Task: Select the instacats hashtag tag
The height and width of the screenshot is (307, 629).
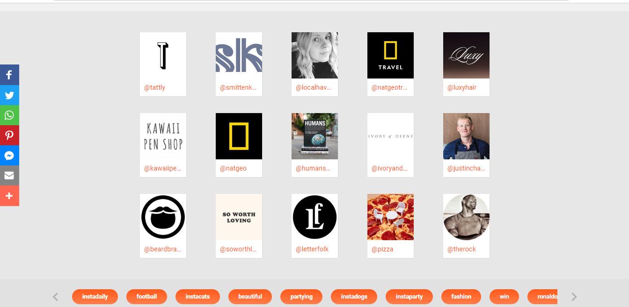Action: tap(197, 297)
